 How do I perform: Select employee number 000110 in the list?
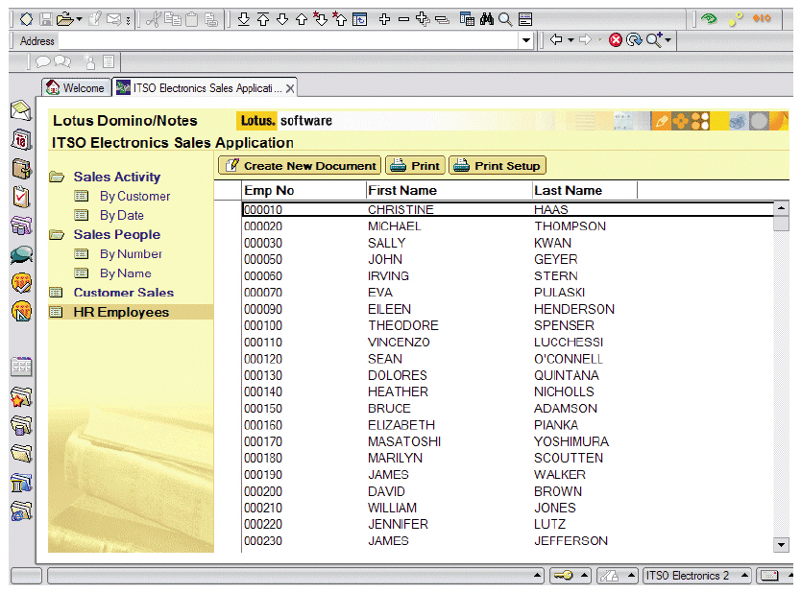point(263,343)
